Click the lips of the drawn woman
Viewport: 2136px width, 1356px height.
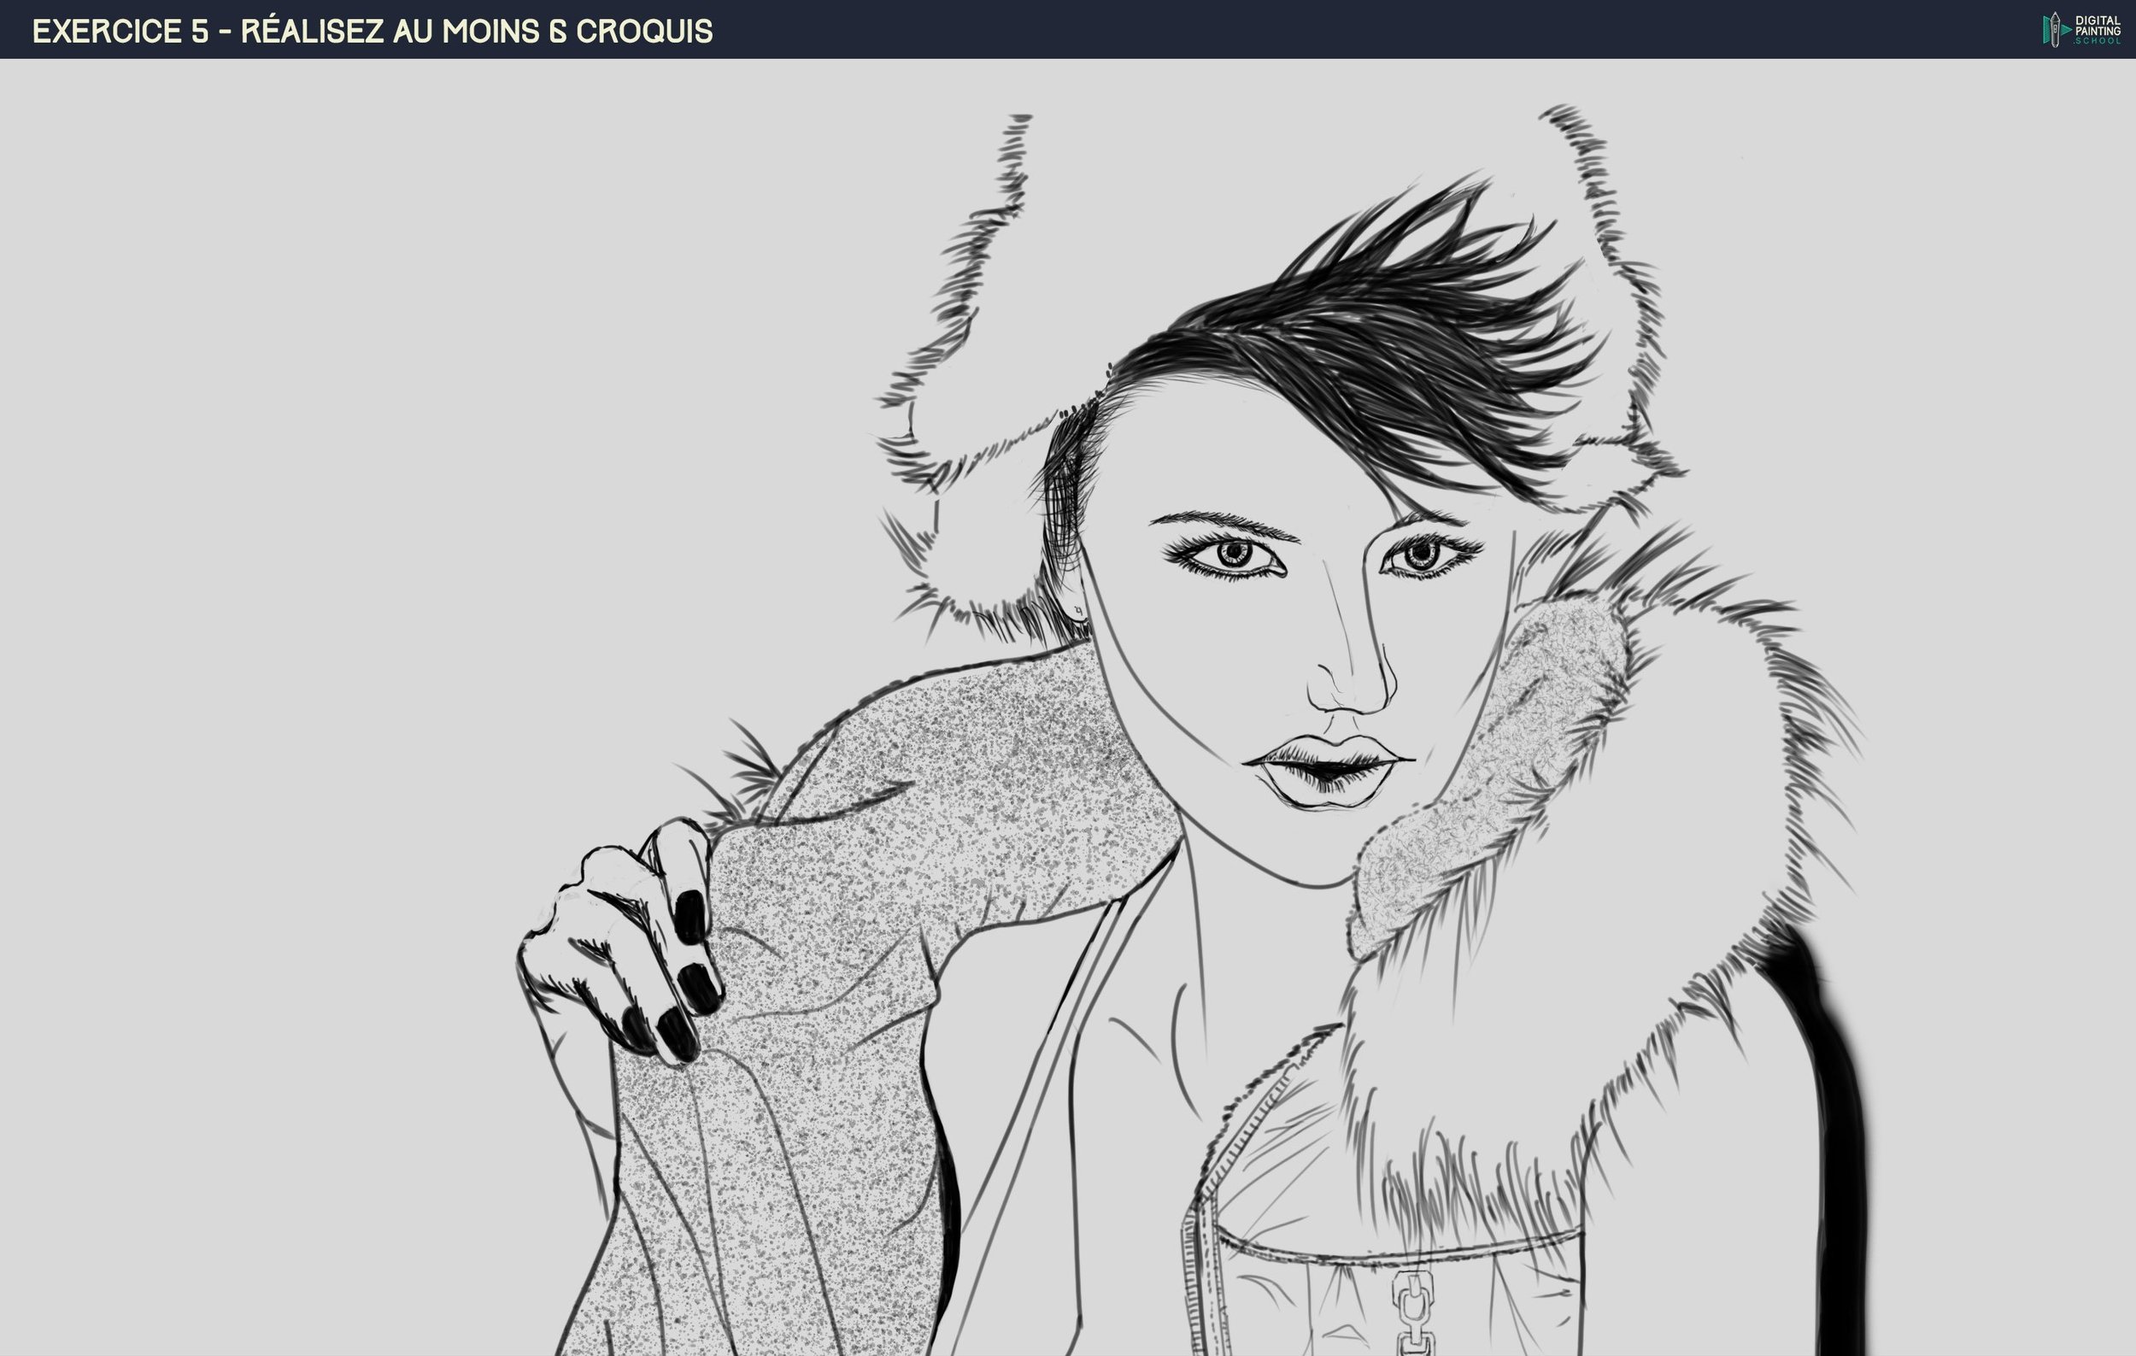point(1328,770)
